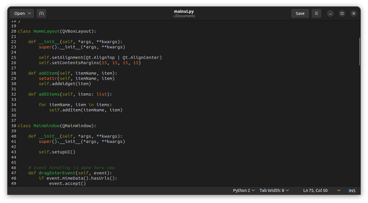The image size is (368, 203).
Task: Select line number 20 in the gutter
Action: pos(13,31)
